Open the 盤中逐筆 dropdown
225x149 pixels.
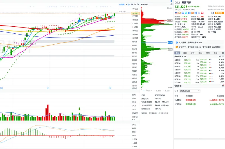(x=179, y=56)
